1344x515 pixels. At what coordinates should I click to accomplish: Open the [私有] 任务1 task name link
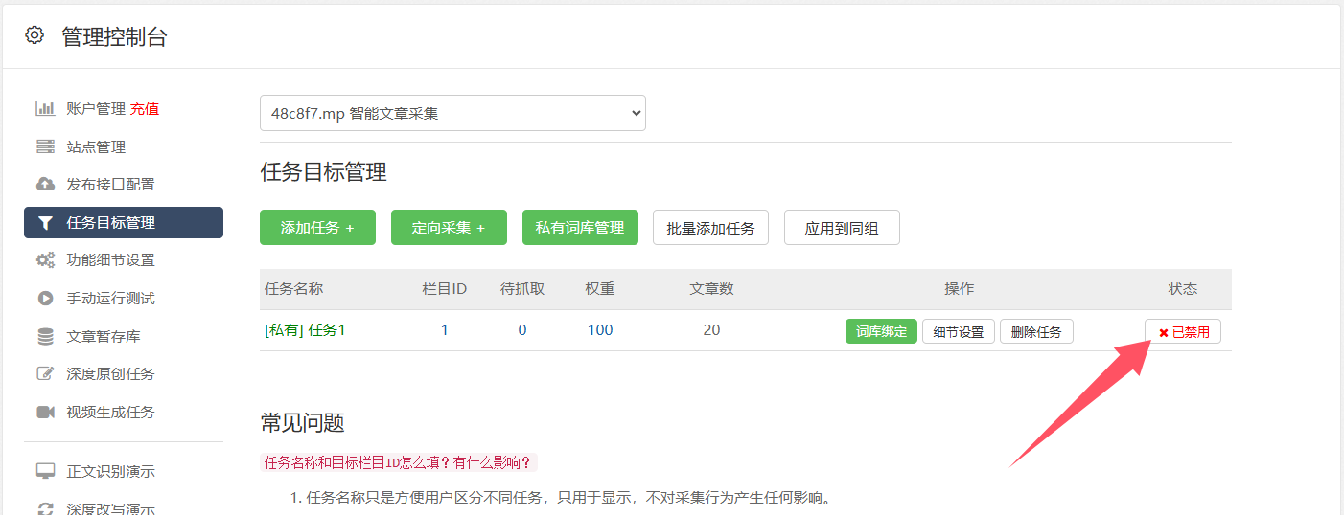click(305, 330)
